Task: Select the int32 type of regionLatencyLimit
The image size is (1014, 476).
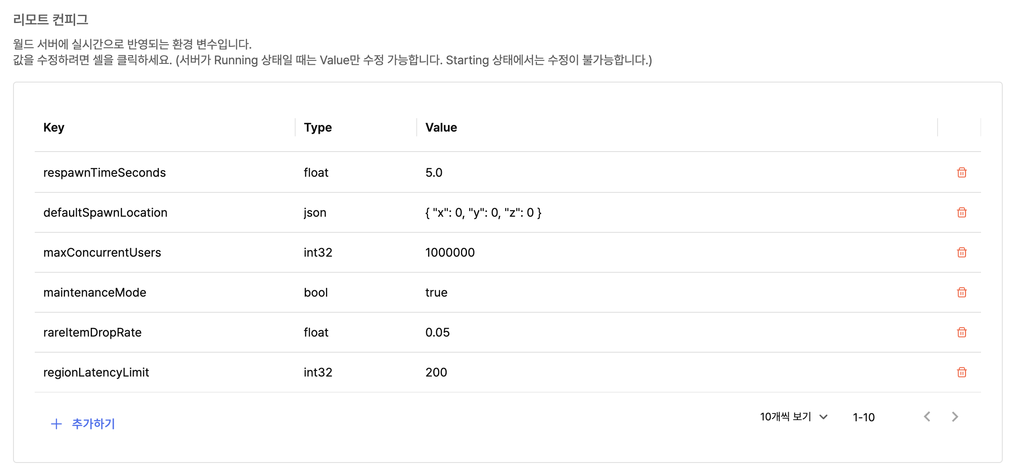Action: coord(356,372)
